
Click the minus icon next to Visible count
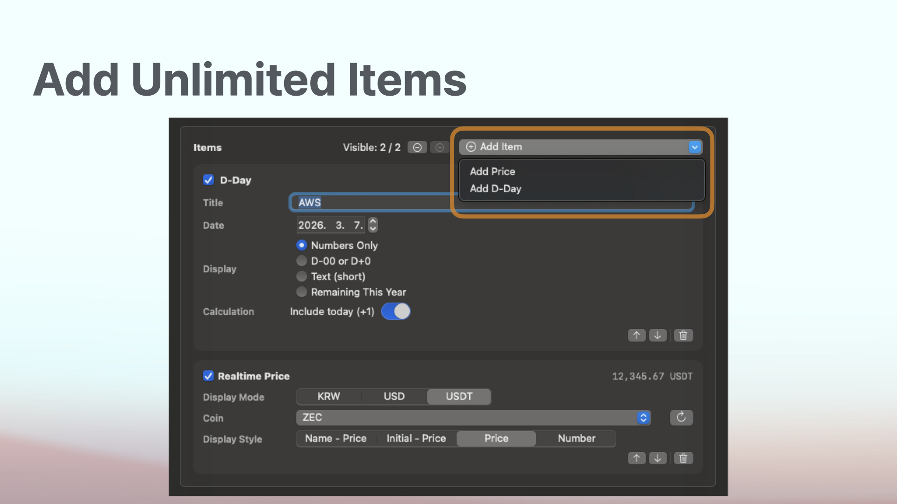click(x=417, y=147)
